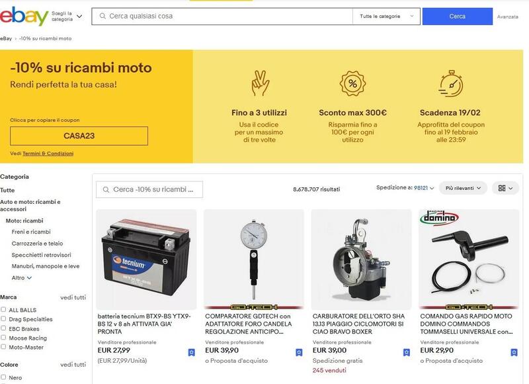
Task: Bookmark the GDTECH comparatore listing
Action: coord(299,353)
